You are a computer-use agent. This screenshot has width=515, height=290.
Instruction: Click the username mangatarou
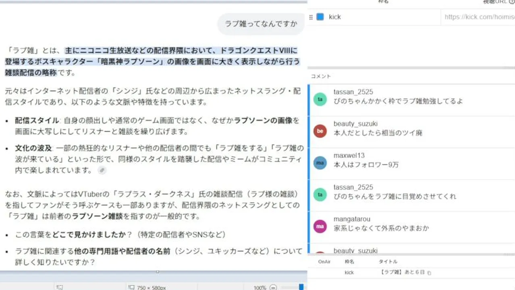tap(352, 219)
